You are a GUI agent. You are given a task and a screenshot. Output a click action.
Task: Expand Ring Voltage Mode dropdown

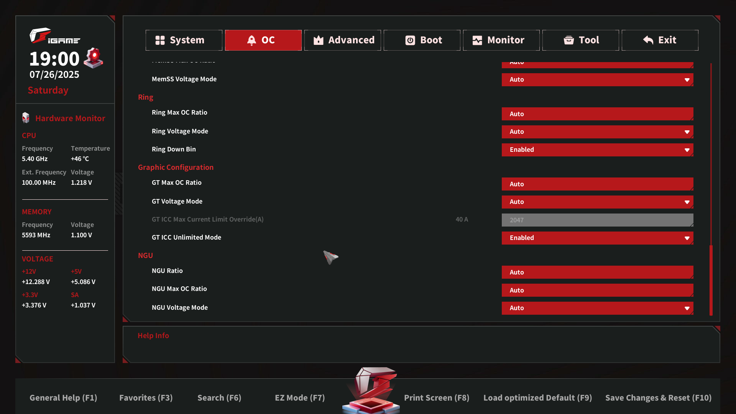pos(597,132)
